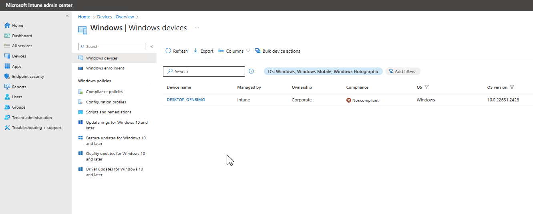Open the Columns dropdown
This screenshot has height=214, width=533.
click(x=234, y=51)
